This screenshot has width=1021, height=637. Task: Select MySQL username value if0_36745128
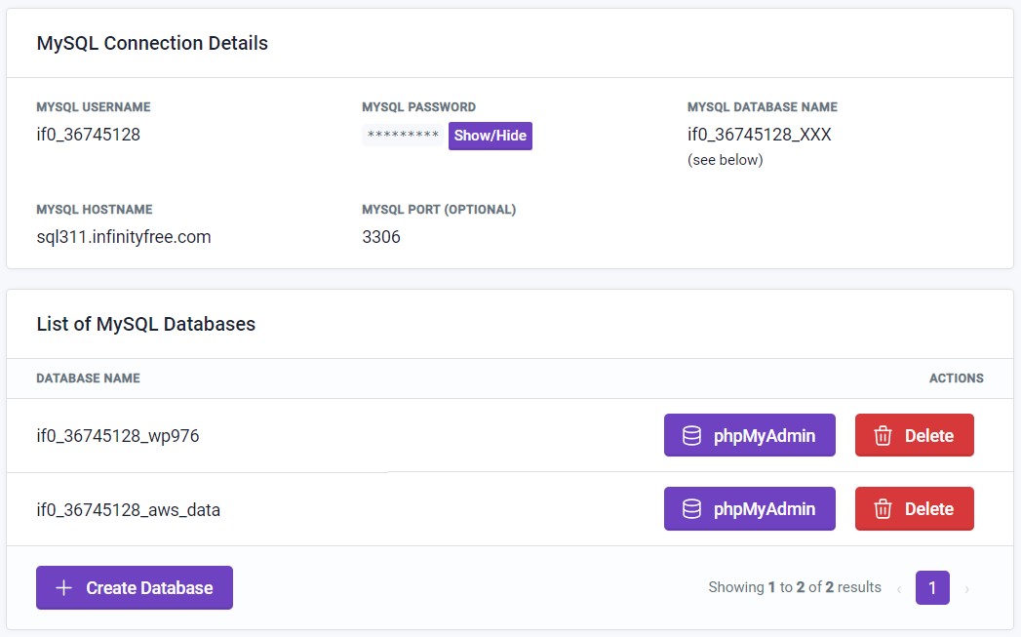coord(89,135)
